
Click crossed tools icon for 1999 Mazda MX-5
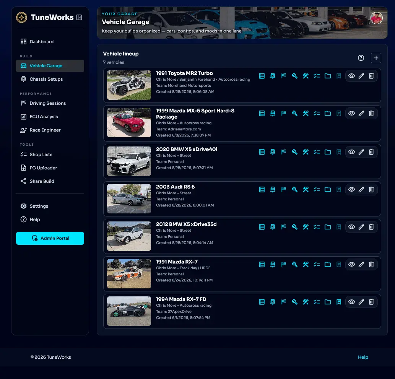[306, 114]
